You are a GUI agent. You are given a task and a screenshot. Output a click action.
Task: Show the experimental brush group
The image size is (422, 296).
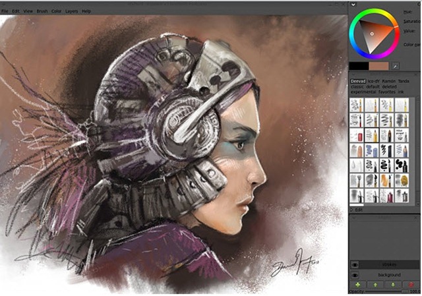[x=363, y=92]
